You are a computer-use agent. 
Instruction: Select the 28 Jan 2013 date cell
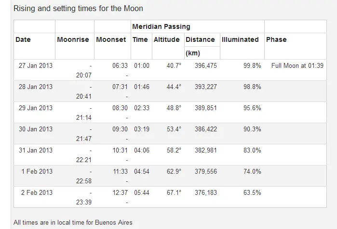36,87
